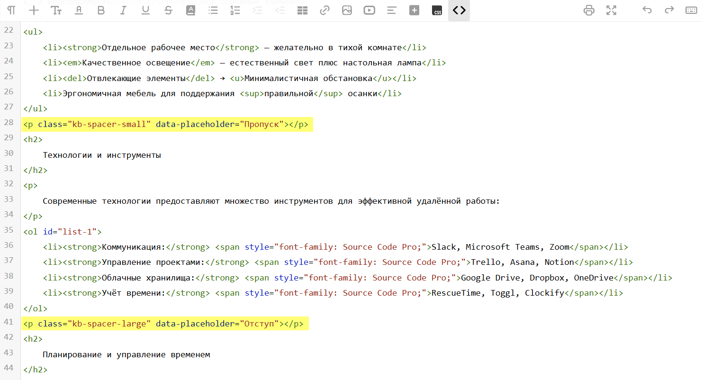Click "Качественное освещение" in code
Image resolution: width=703 pixels, height=380 pixels.
[x=136, y=63]
